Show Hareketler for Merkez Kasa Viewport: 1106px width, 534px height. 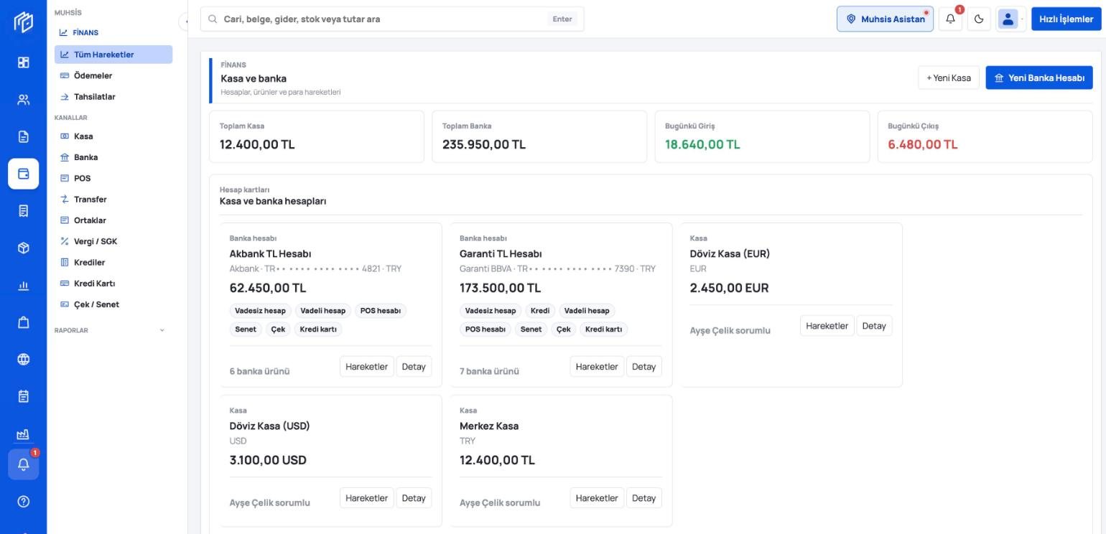pos(597,498)
